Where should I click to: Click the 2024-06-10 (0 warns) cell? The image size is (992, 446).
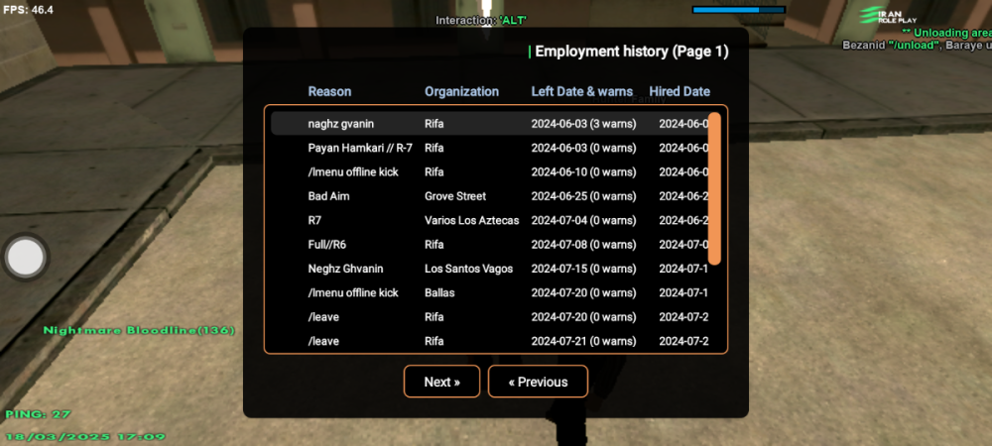[x=584, y=171]
